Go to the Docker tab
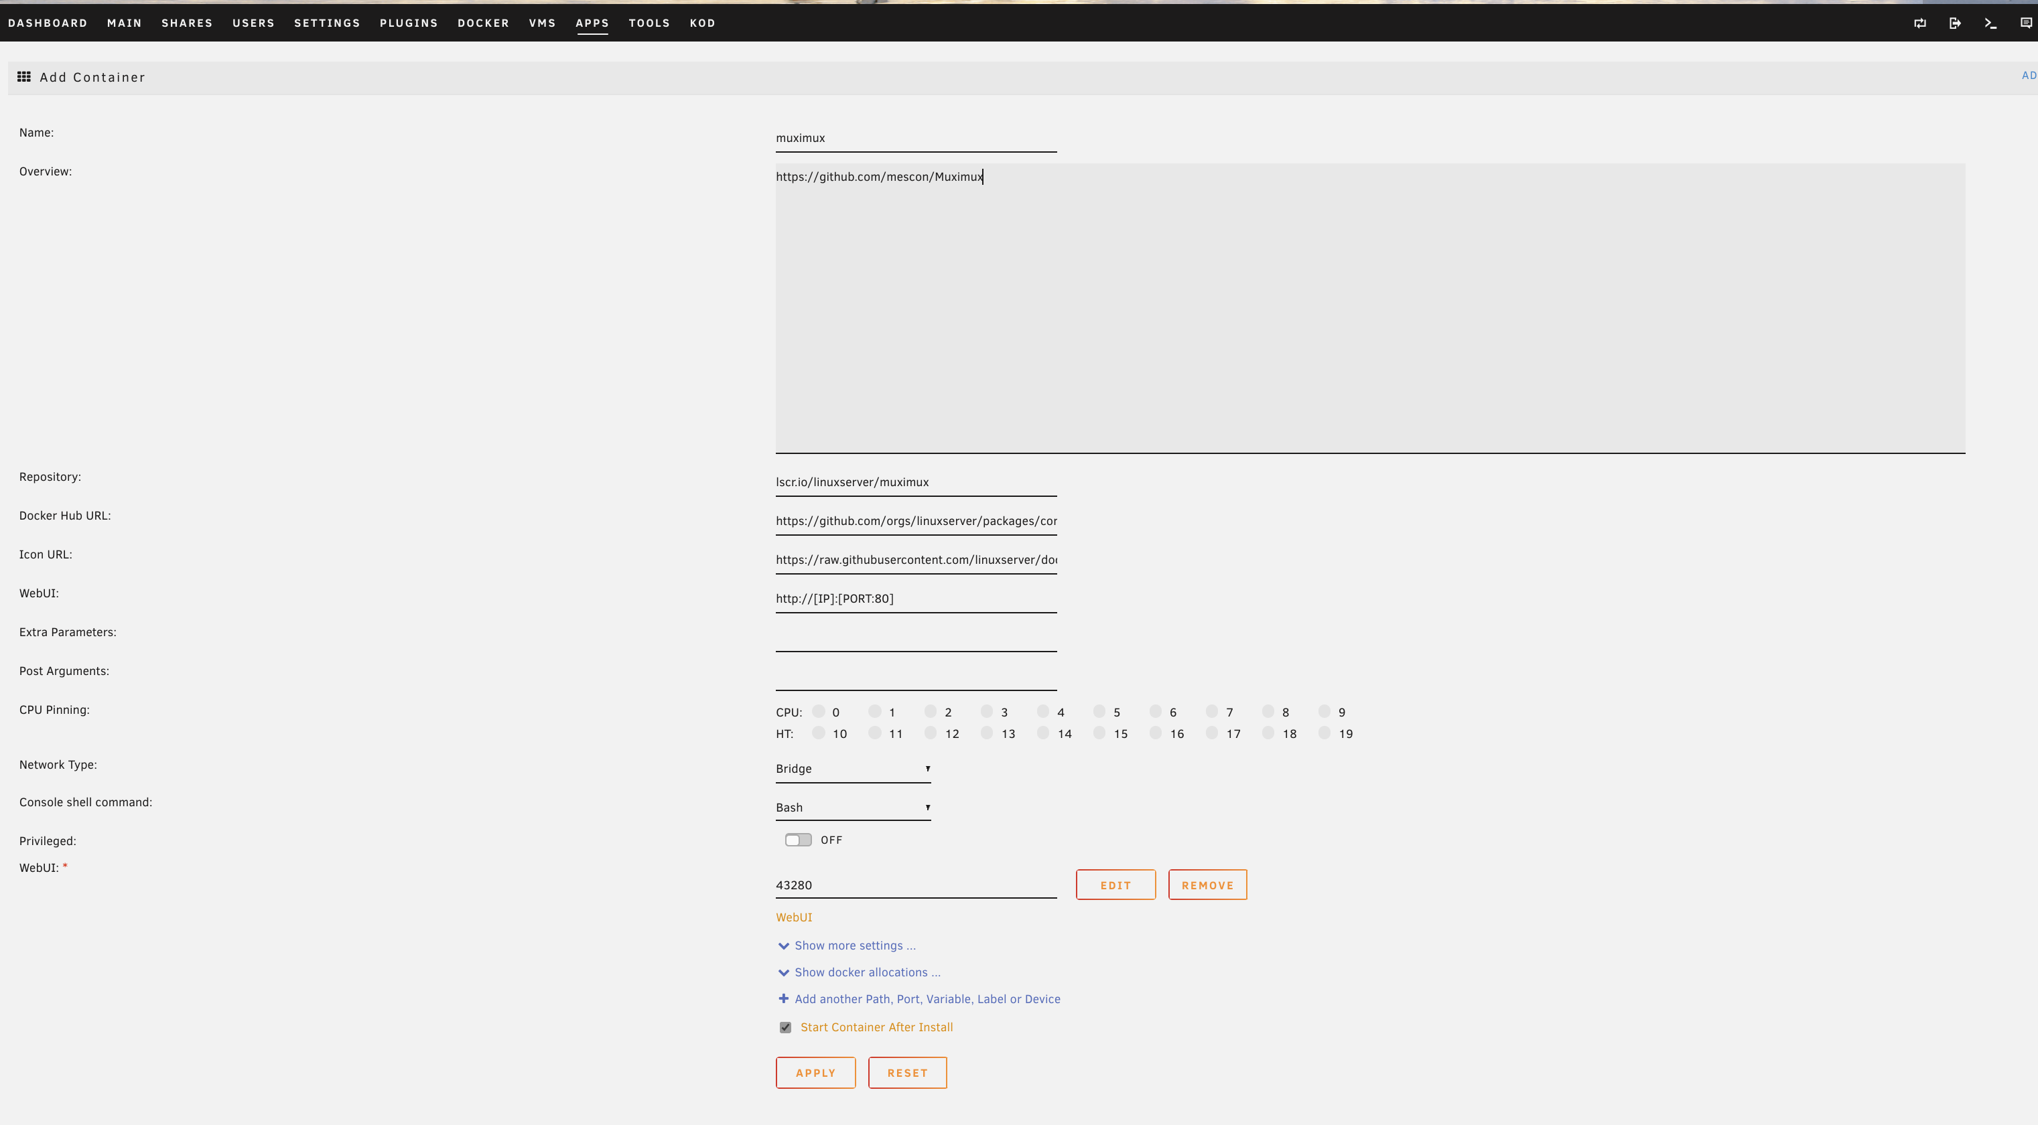Viewport: 2038px width, 1125px height. (482, 23)
